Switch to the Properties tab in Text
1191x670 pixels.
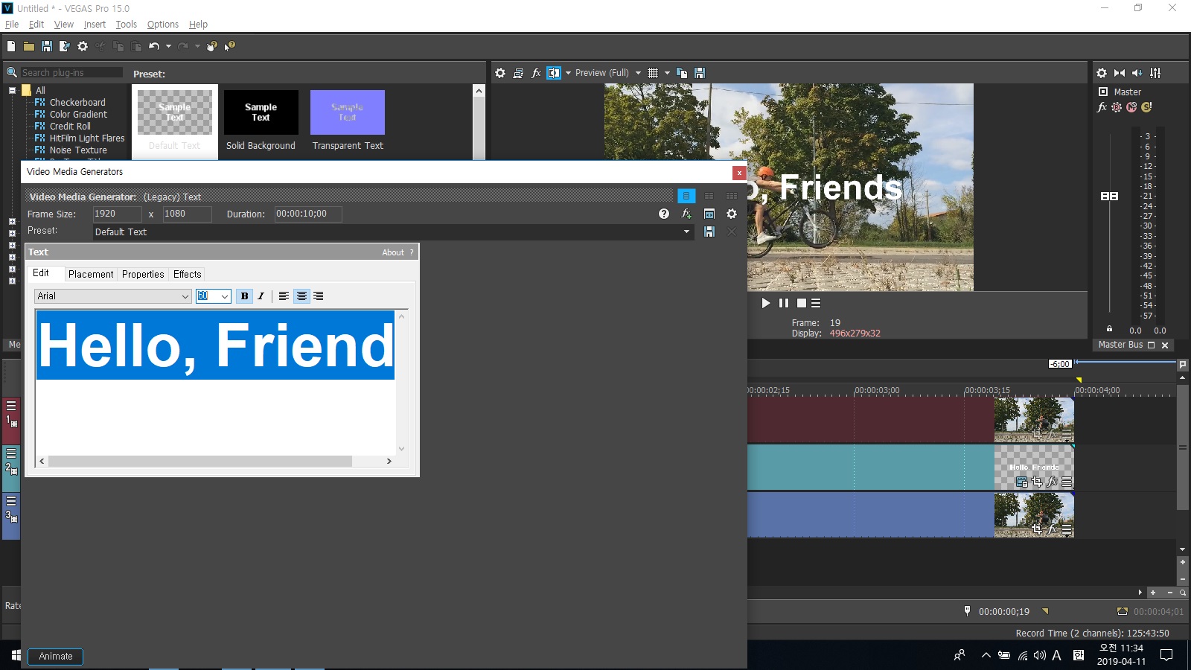click(x=143, y=274)
